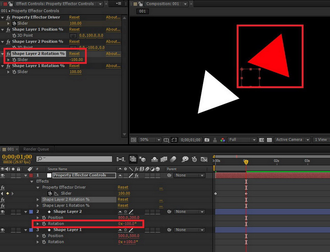Click the Draft 3D icon in timeline
Screen dimensions: 330x252
(x=142, y=159)
